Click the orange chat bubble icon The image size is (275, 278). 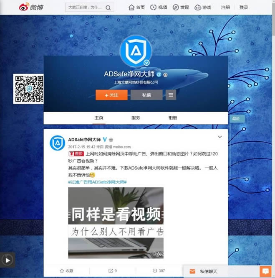pos(265,271)
